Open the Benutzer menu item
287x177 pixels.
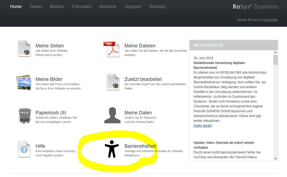(x=108, y=6)
